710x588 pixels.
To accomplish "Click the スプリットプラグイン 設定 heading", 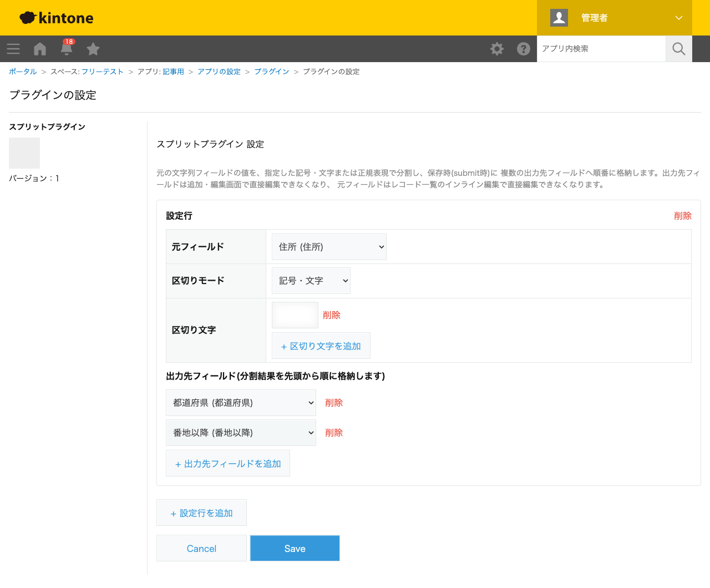I will 210,144.
